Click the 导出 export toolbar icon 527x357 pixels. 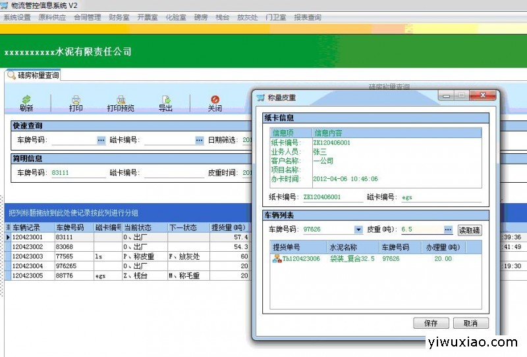[x=166, y=99]
